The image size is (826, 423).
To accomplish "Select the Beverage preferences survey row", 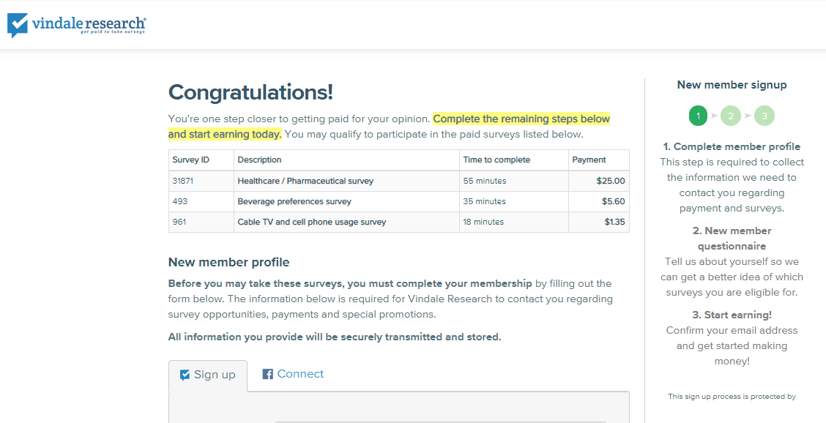I will [294, 201].
